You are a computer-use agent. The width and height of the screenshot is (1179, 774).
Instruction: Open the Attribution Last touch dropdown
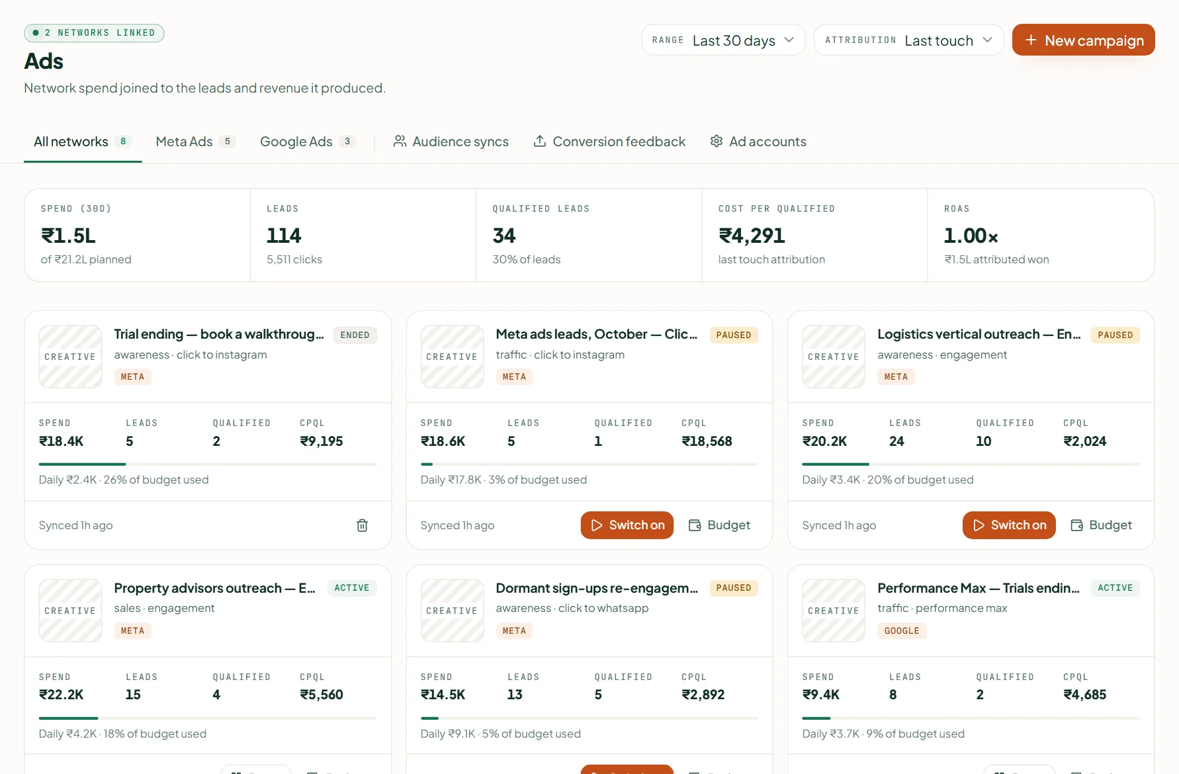point(908,40)
